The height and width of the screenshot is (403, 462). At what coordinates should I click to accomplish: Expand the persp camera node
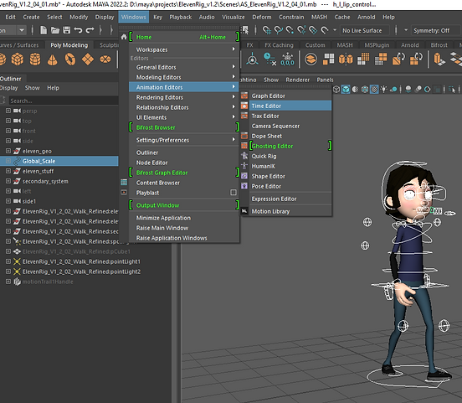[x=8, y=111]
